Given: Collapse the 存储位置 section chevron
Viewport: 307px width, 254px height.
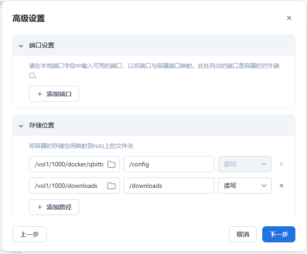Looking at the screenshot, I should click(x=21, y=126).
